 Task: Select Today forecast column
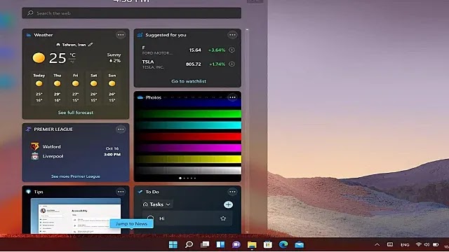(39, 87)
